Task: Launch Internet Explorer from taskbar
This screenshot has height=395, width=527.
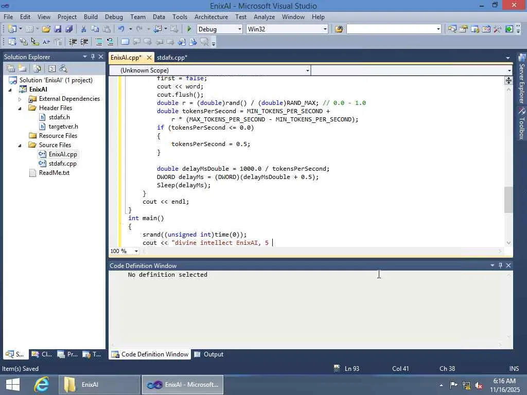Action: (42, 385)
